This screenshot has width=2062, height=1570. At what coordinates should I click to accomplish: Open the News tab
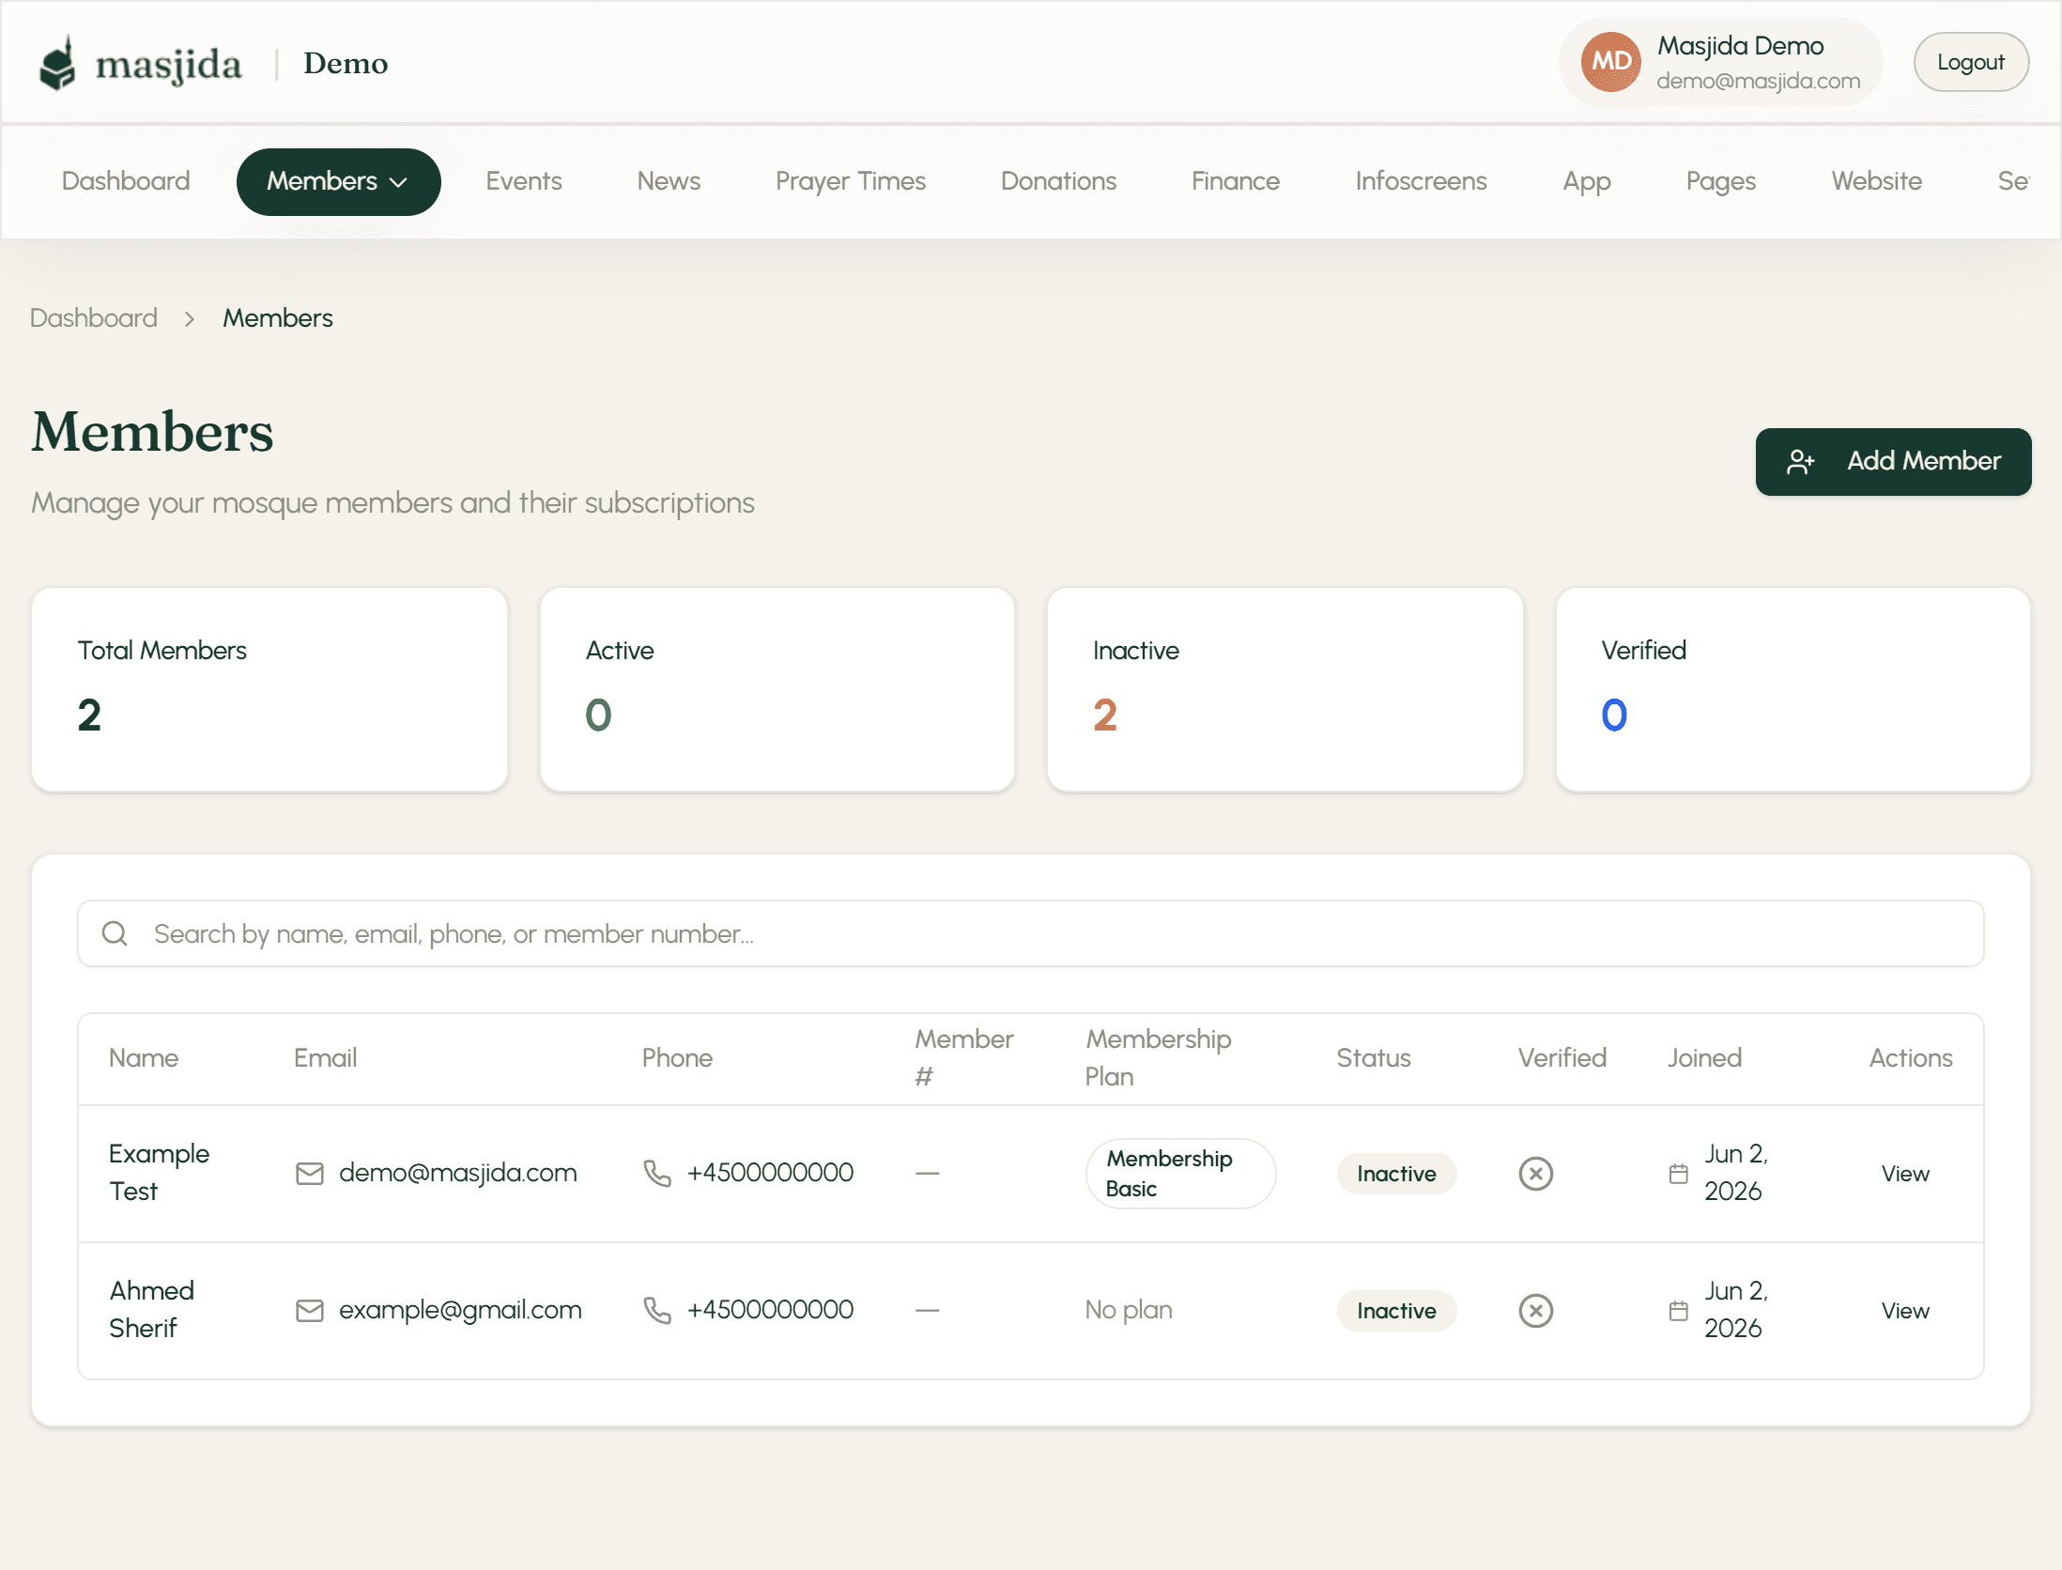coord(669,181)
